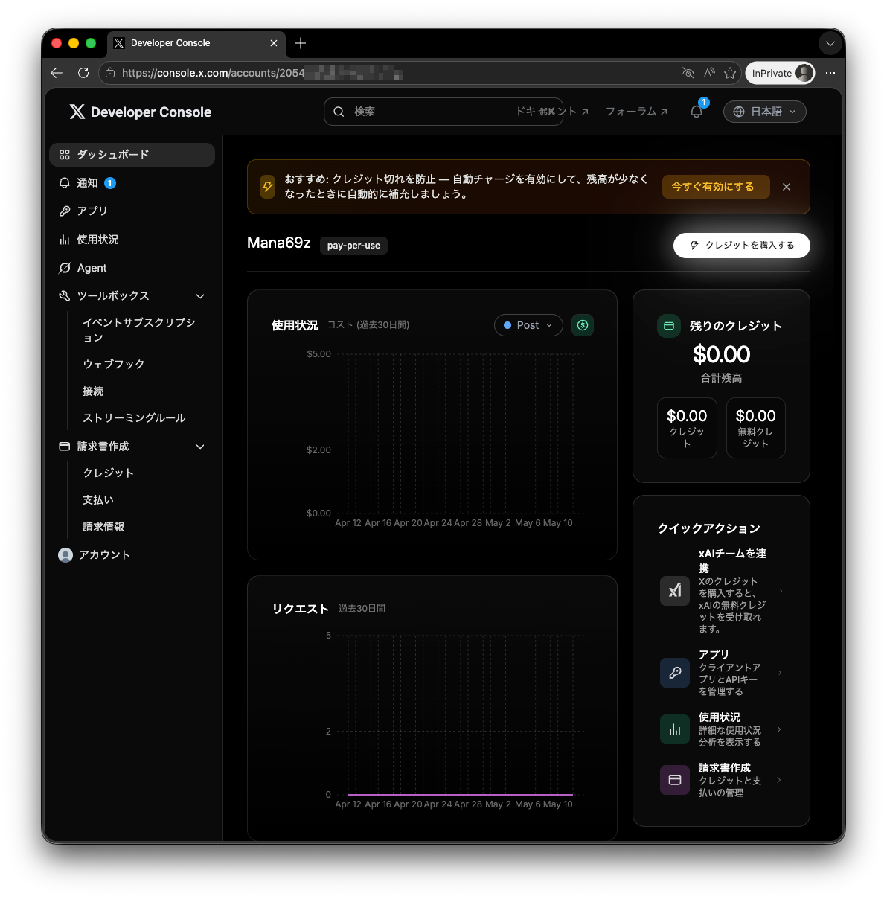
Task: Click the card icon beside 残りのクレジット
Action: click(669, 326)
